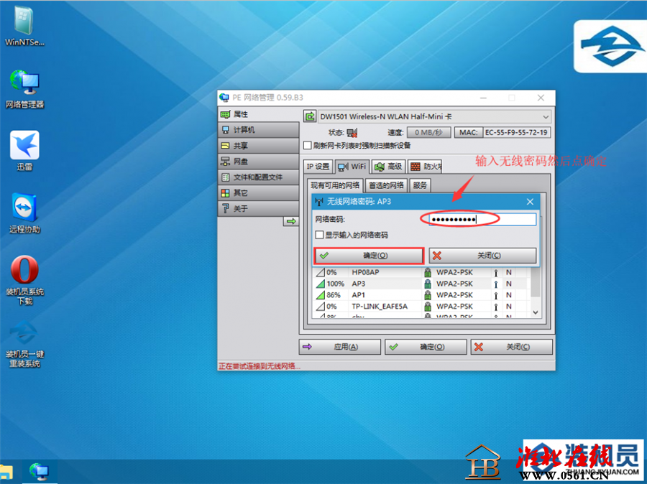Screen dimensions: 647x484
Task: Click the network list scrollbar down arrow
Action: [x=535, y=312]
